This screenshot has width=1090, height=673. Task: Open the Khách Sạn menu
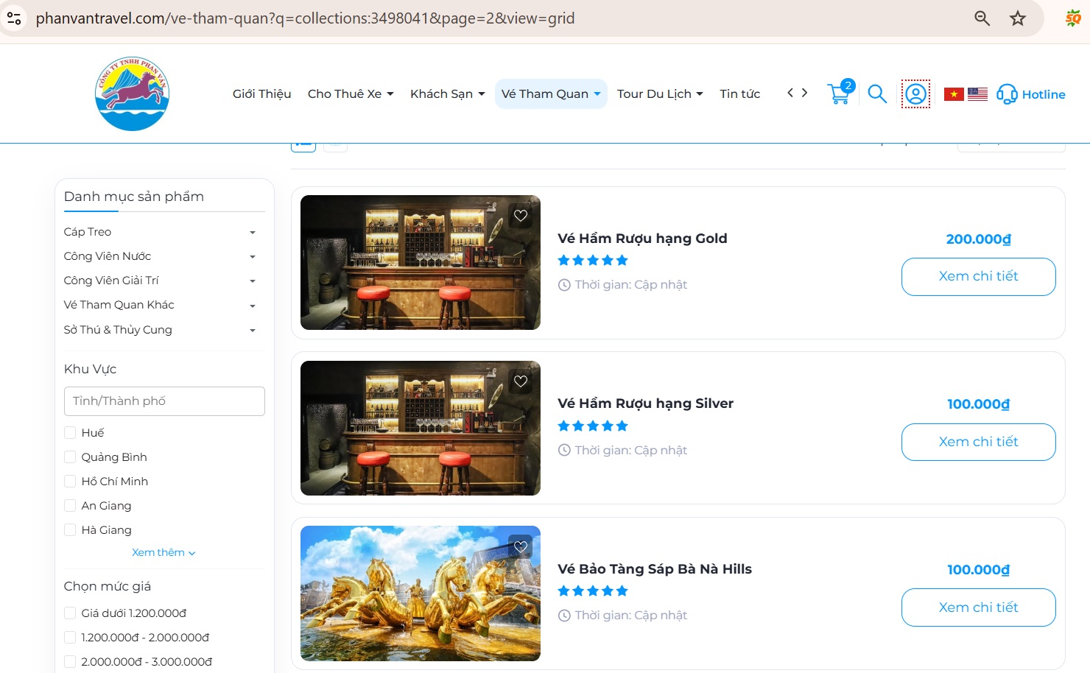tap(446, 94)
